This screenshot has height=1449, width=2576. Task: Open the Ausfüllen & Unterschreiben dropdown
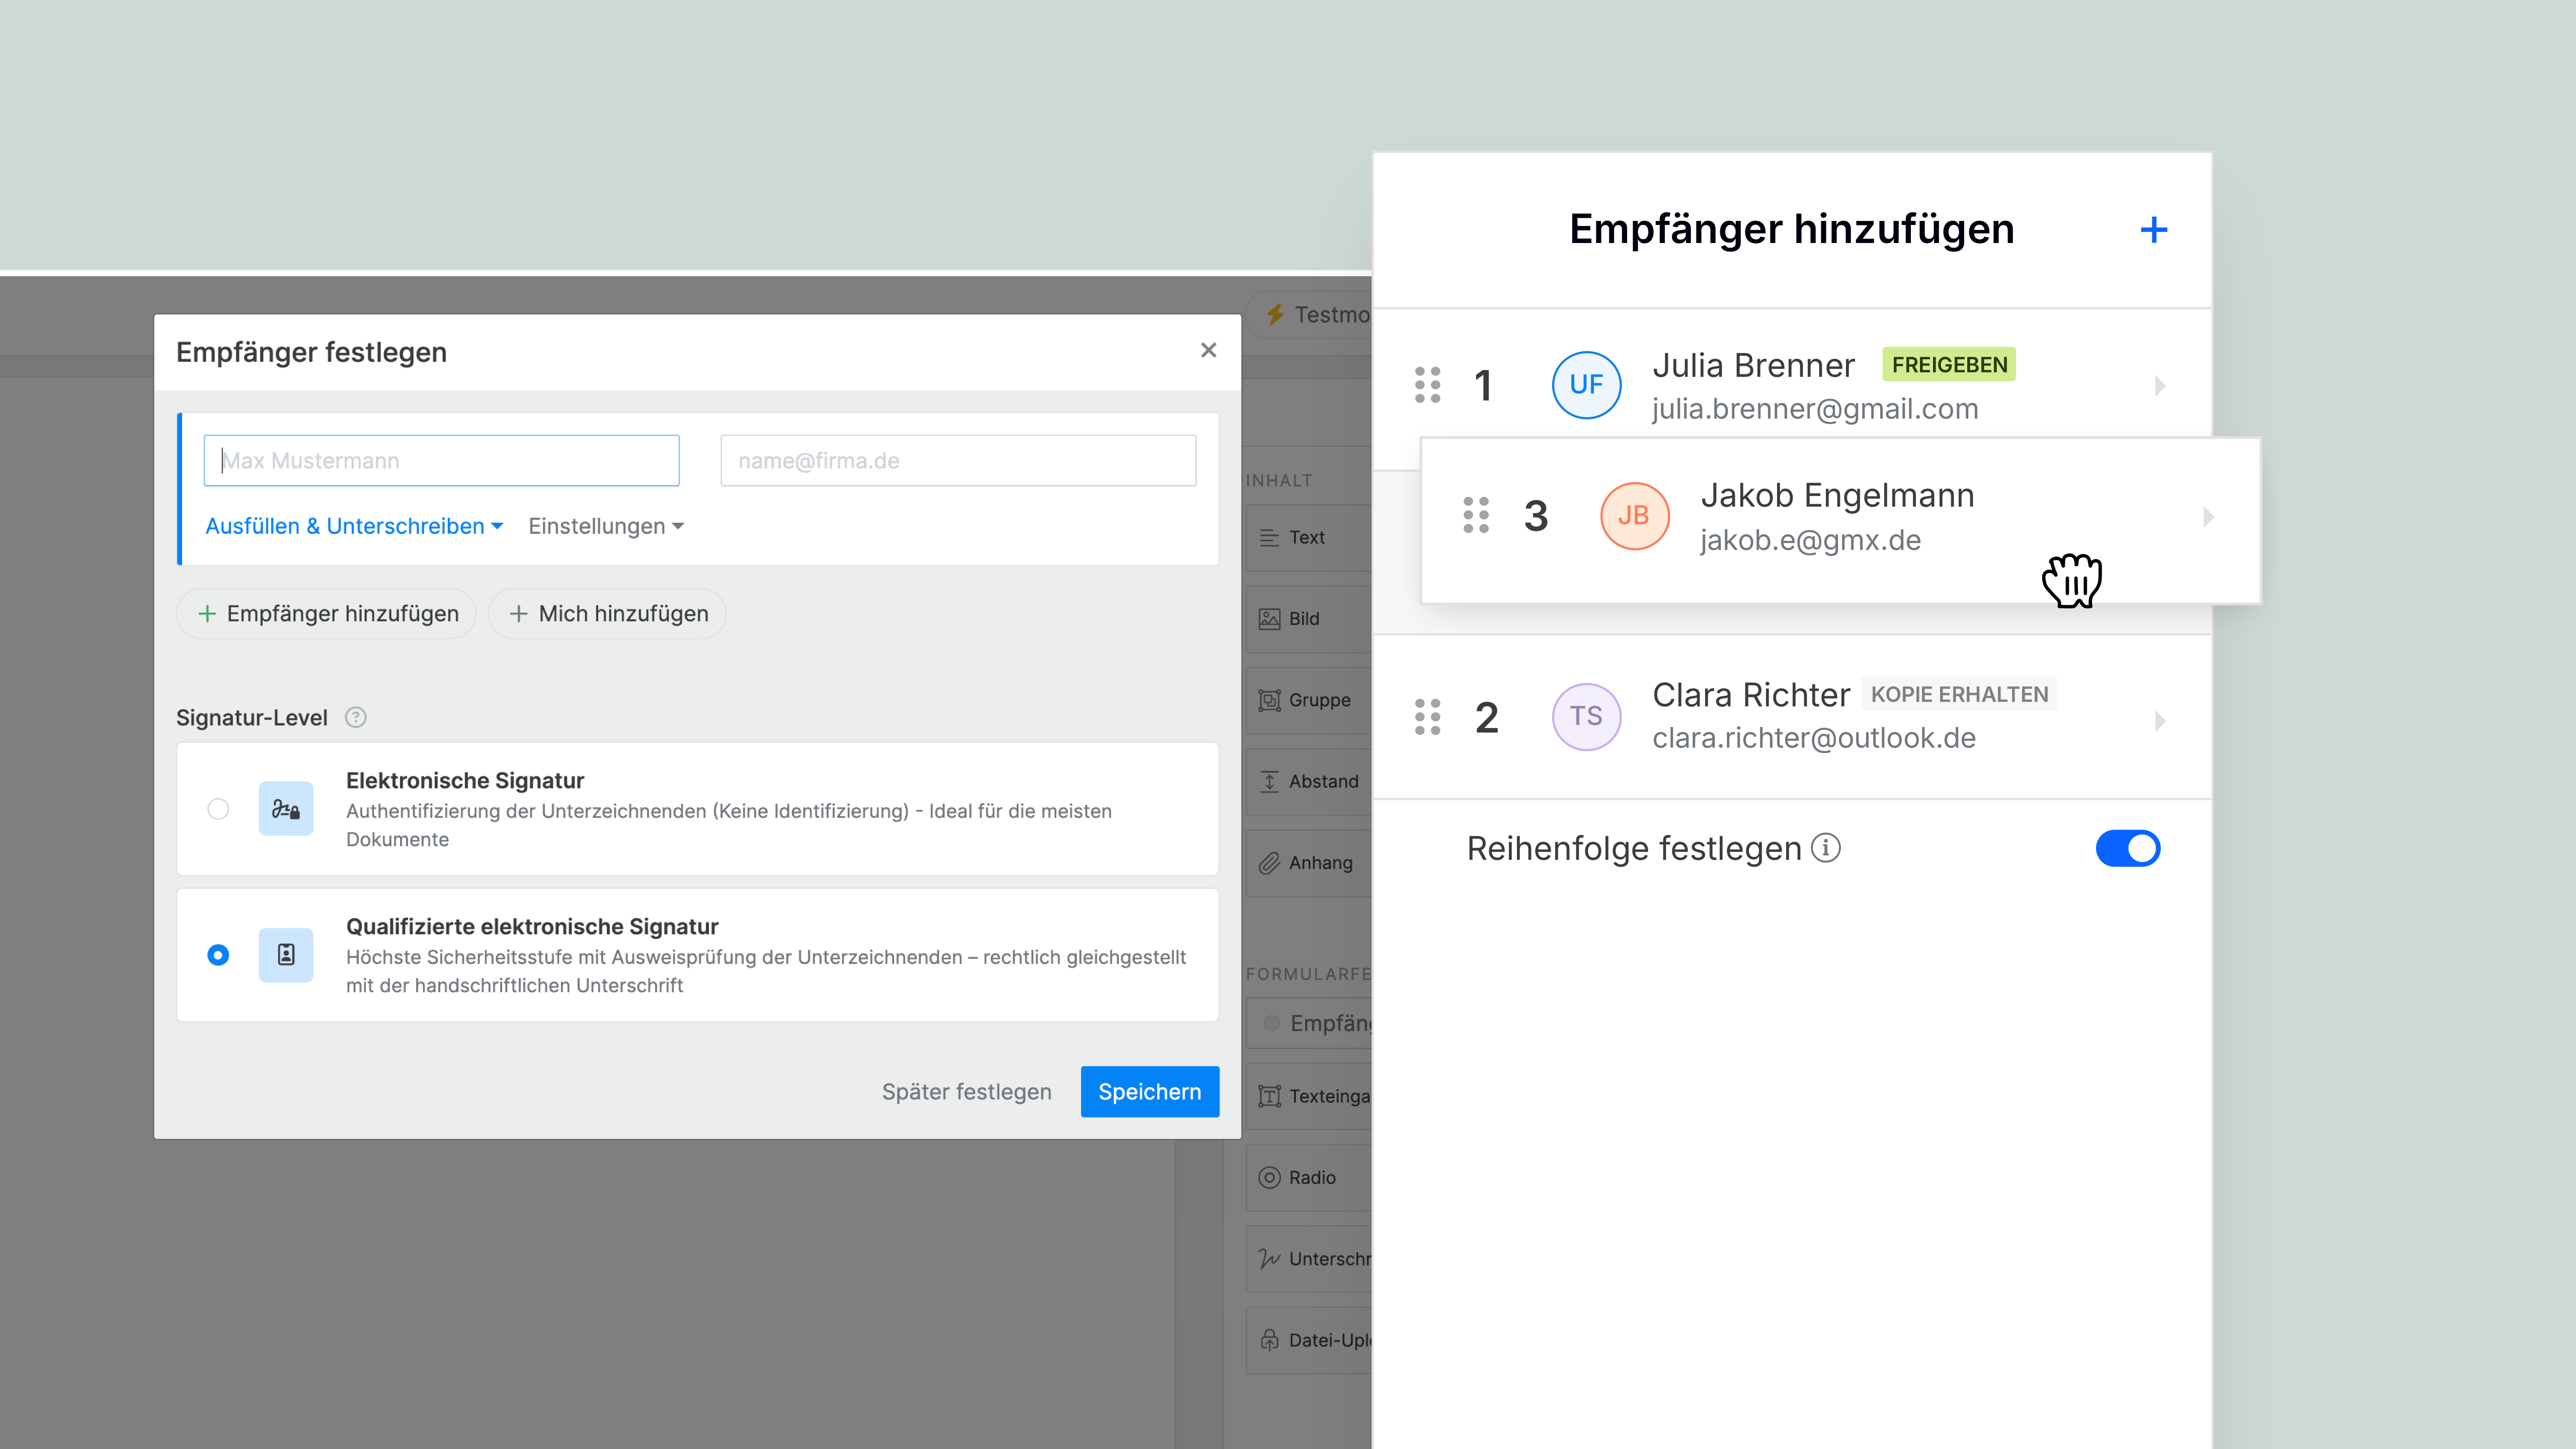tap(354, 526)
